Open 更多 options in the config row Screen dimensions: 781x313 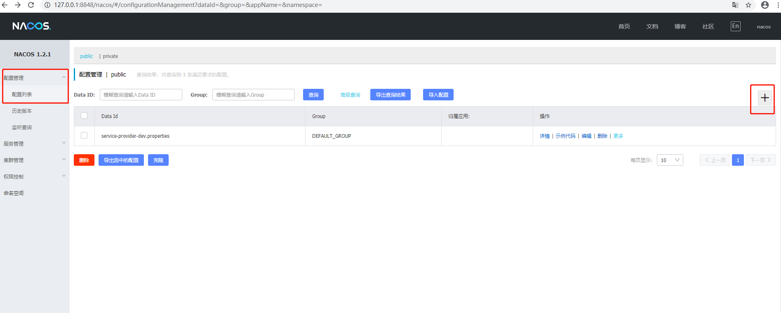(618, 136)
